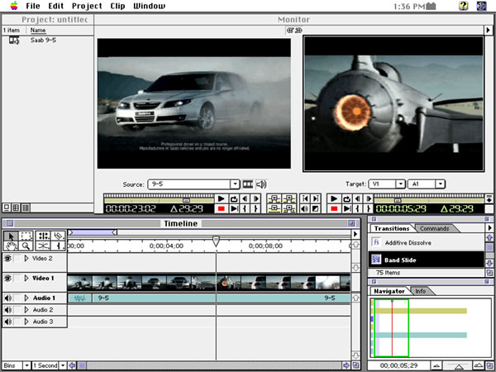Pick the Hand tool in Timeline
Screen dimensions: 496x372
[x=10, y=246]
